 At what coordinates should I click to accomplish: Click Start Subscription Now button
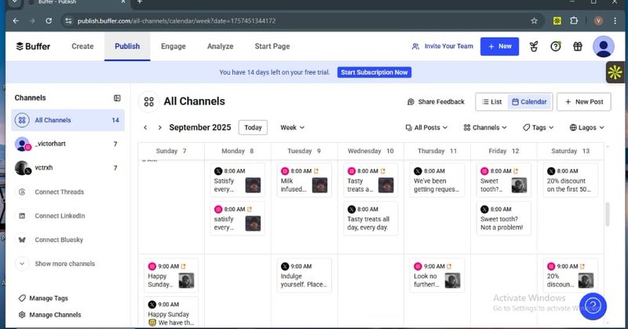coord(374,72)
